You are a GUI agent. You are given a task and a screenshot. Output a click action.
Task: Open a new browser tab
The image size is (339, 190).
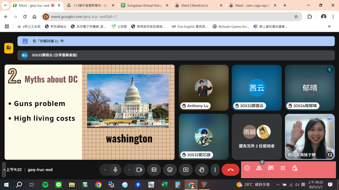pyautogui.click(x=285, y=5)
